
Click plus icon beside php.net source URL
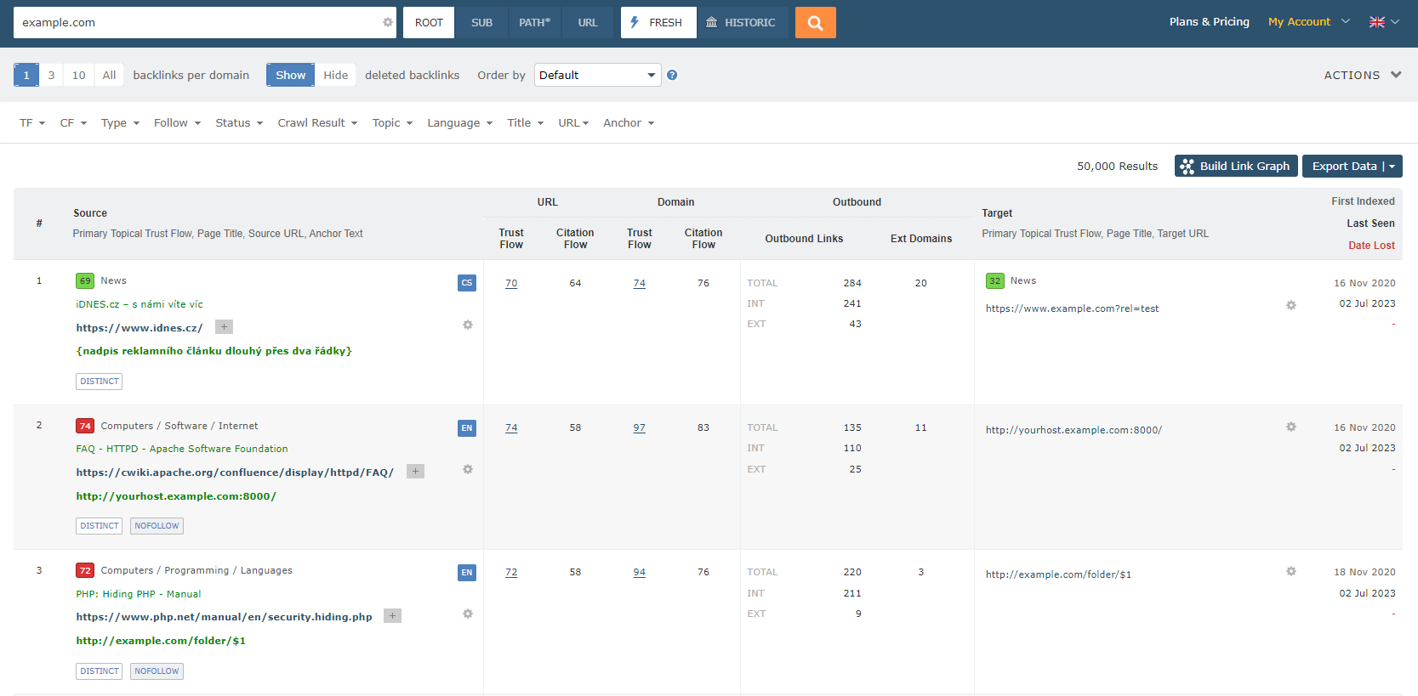pyautogui.click(x=392, y=616)
